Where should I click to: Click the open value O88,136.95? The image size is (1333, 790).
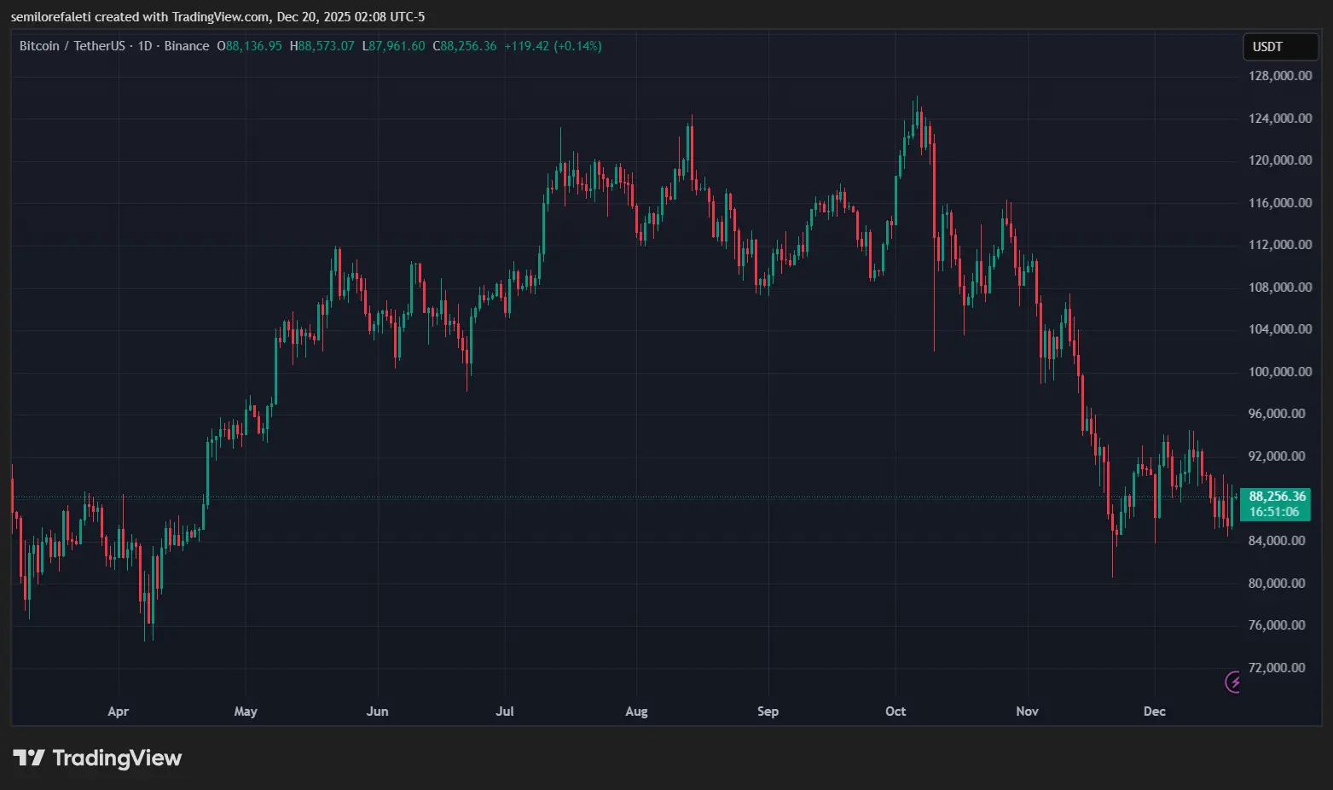pyautogui.click(x=249, y=46)
